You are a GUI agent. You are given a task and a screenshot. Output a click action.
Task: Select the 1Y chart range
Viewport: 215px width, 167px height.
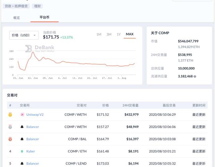(119, 34)
